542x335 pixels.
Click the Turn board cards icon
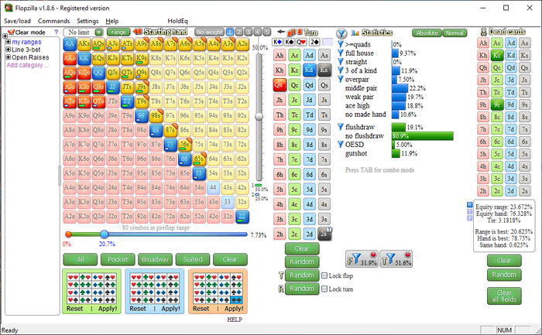[294, 32]
